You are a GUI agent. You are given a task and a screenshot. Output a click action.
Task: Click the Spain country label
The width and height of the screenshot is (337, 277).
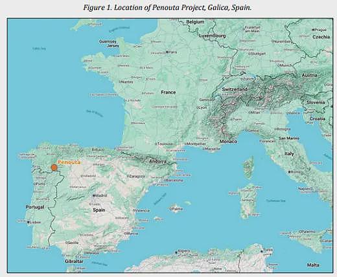click(99, 210)
